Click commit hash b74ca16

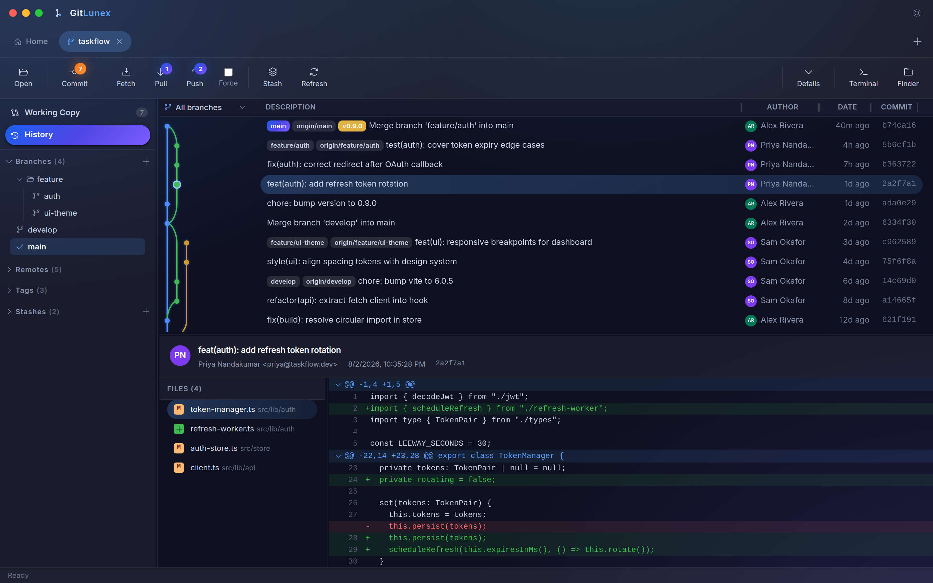899,125
